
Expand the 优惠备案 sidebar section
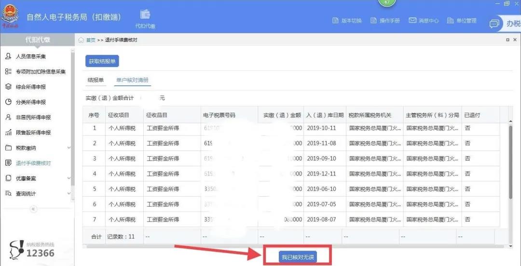click(x=69, y=178)
